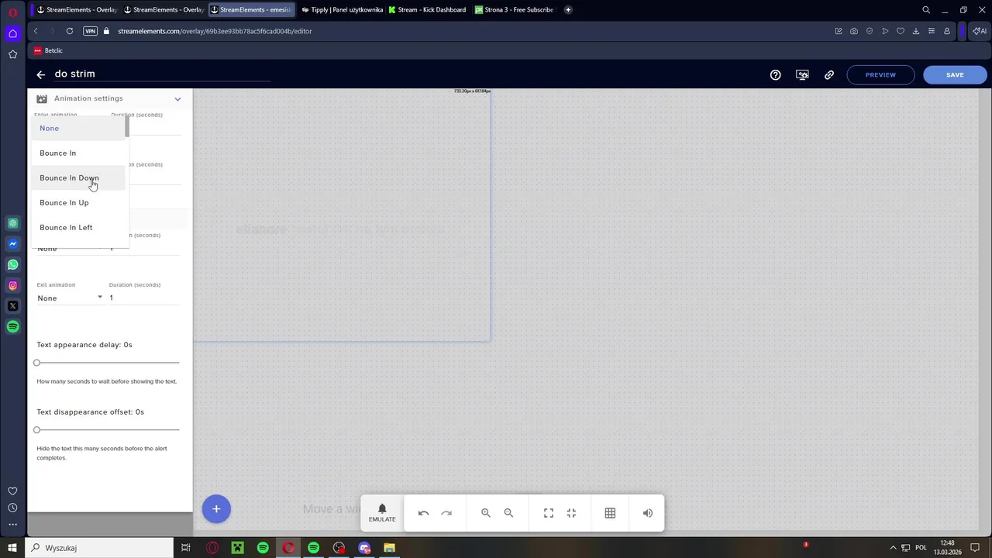Screen dimensions: 992x558
Task: Choose Bounce In Down animation
Action: click(x=77, y=177)
